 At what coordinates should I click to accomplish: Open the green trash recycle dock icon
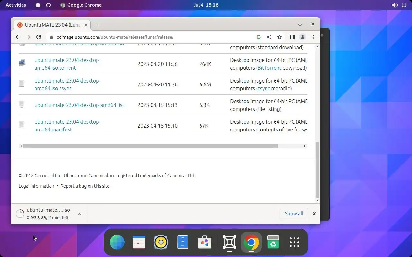pos(273,242)
